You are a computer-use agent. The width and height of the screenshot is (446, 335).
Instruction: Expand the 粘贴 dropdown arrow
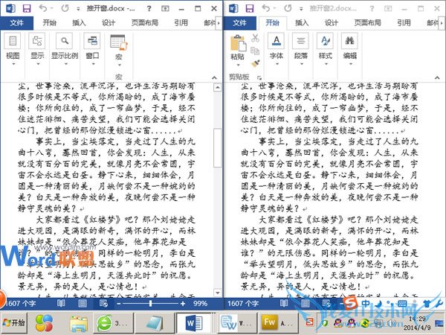pos(238,66)
